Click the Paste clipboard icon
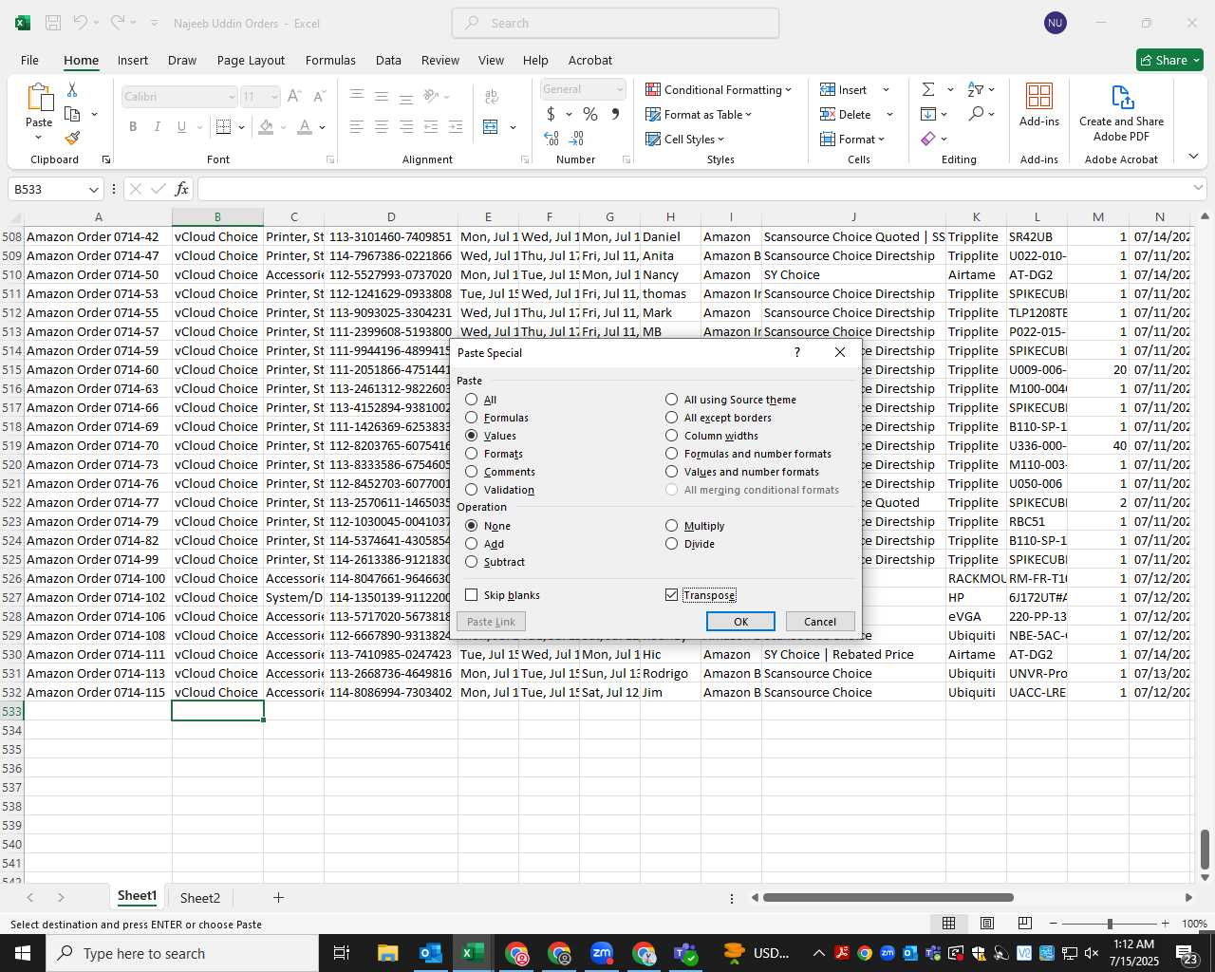The height and width of the screenshot is (972, 1215). pyautogui.click(x=39, y=98)
